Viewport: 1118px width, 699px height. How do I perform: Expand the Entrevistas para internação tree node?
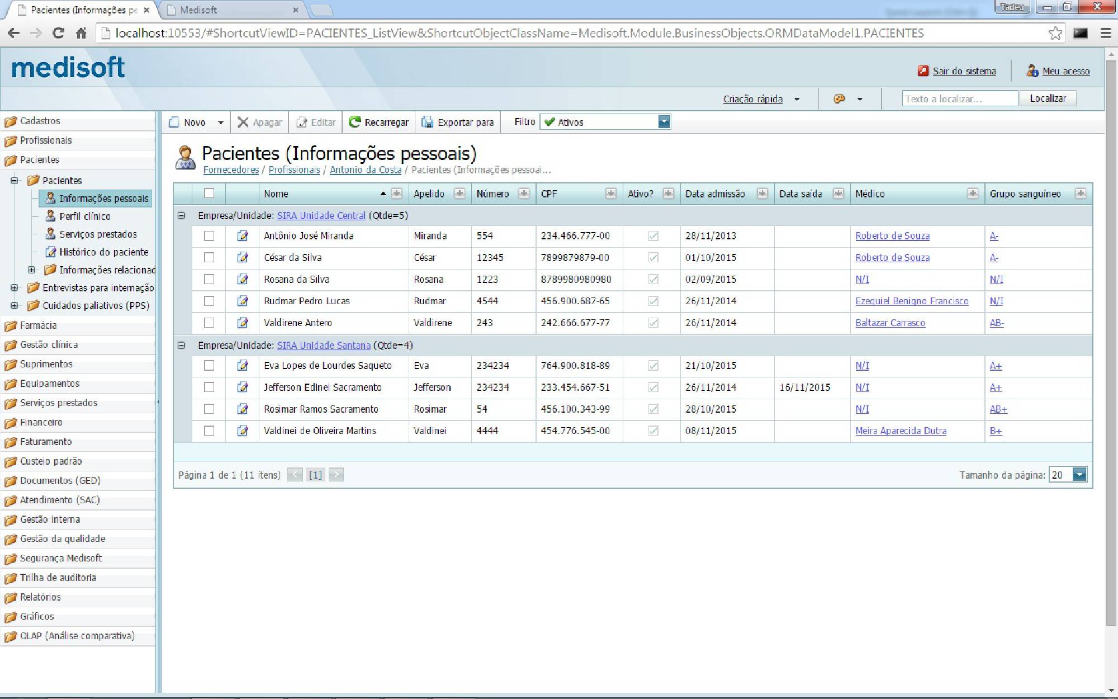point(15,288)
